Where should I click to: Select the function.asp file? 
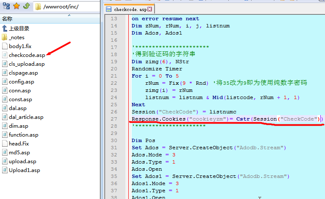point(24,135)
